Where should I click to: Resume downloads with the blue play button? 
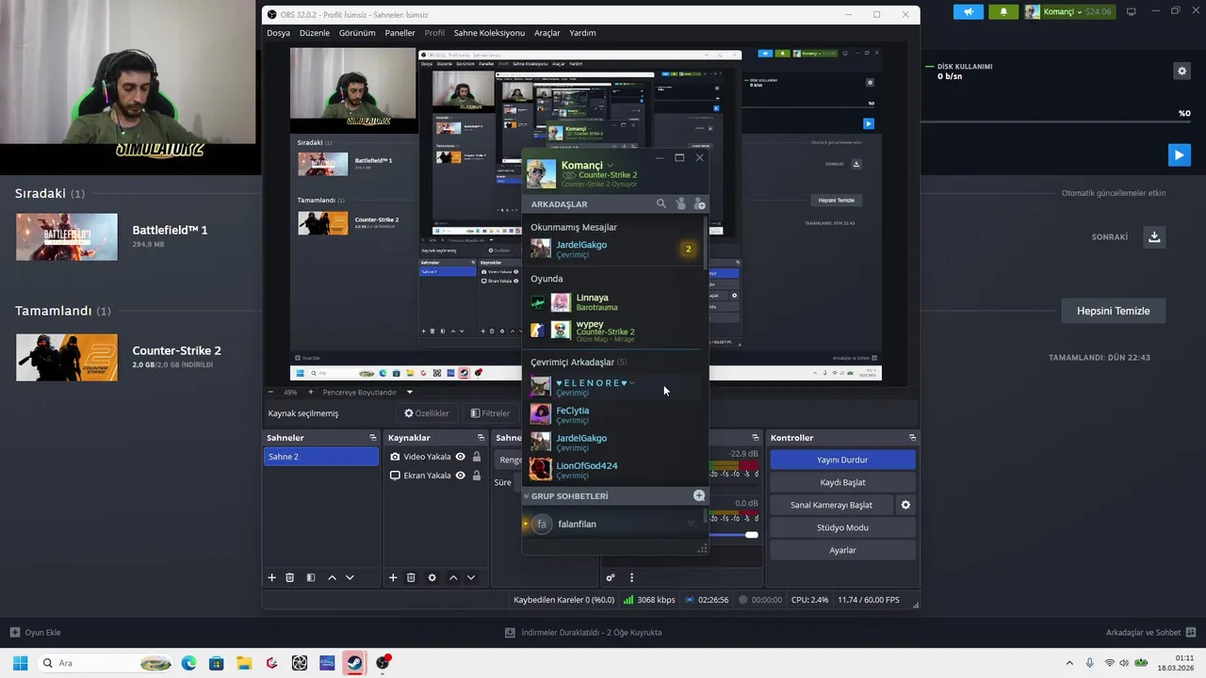pos(1179,154)
